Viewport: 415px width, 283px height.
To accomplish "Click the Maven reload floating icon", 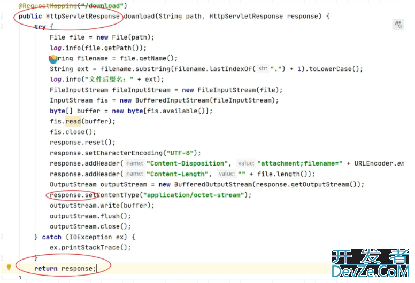I will (398, 25).
